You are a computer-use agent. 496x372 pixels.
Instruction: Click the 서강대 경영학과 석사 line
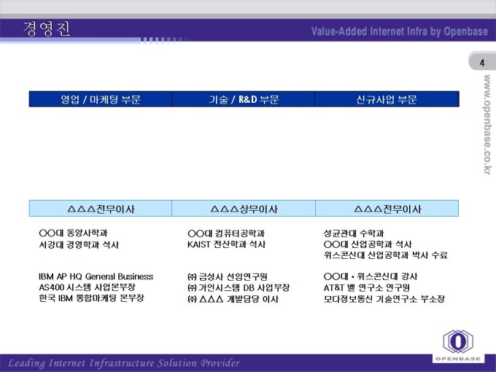(79, 244)
